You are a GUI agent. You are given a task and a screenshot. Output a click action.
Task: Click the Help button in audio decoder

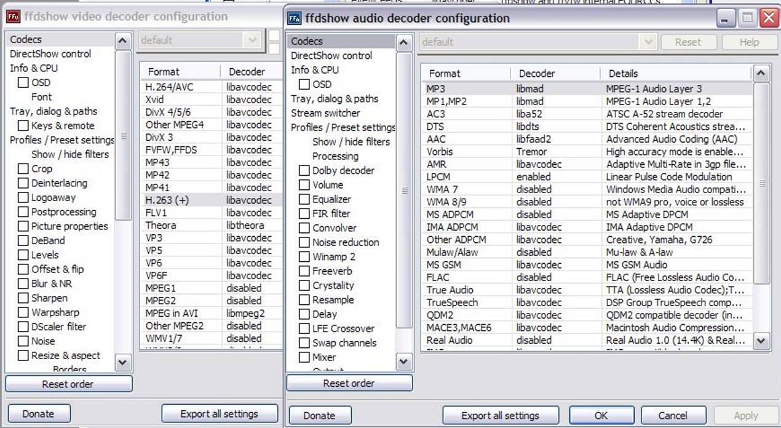(x=749, y=42)
